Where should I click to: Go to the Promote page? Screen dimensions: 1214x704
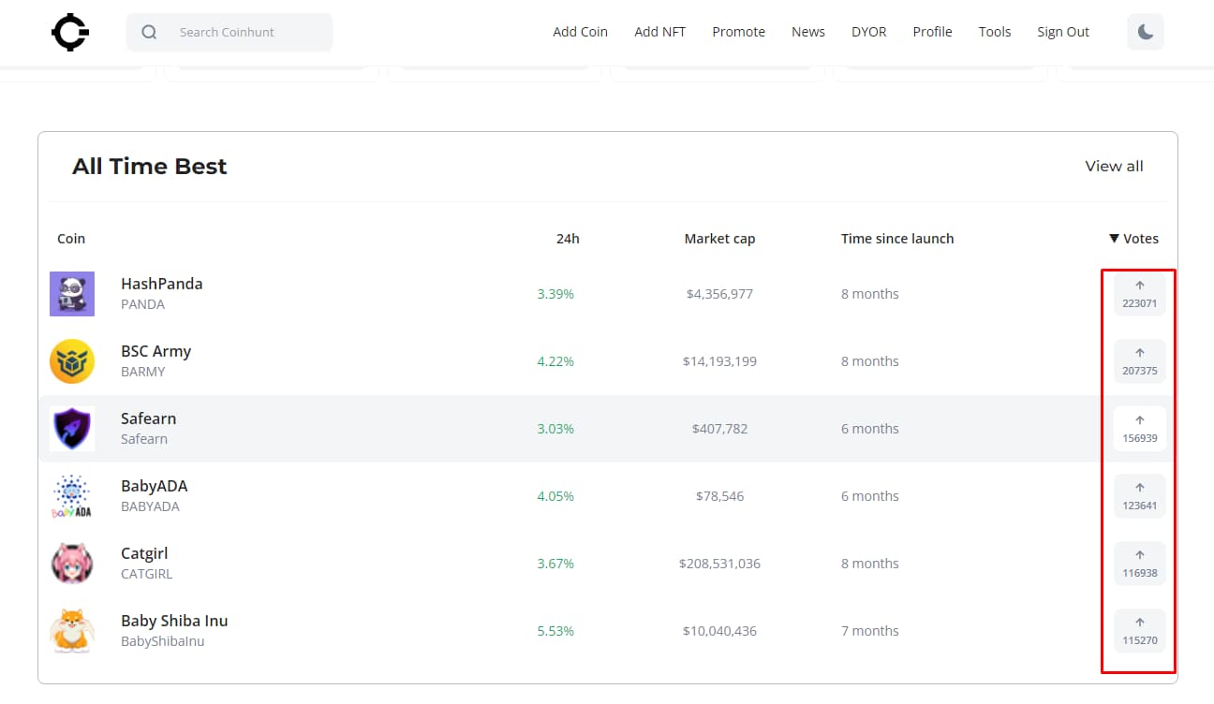[738, 32]
